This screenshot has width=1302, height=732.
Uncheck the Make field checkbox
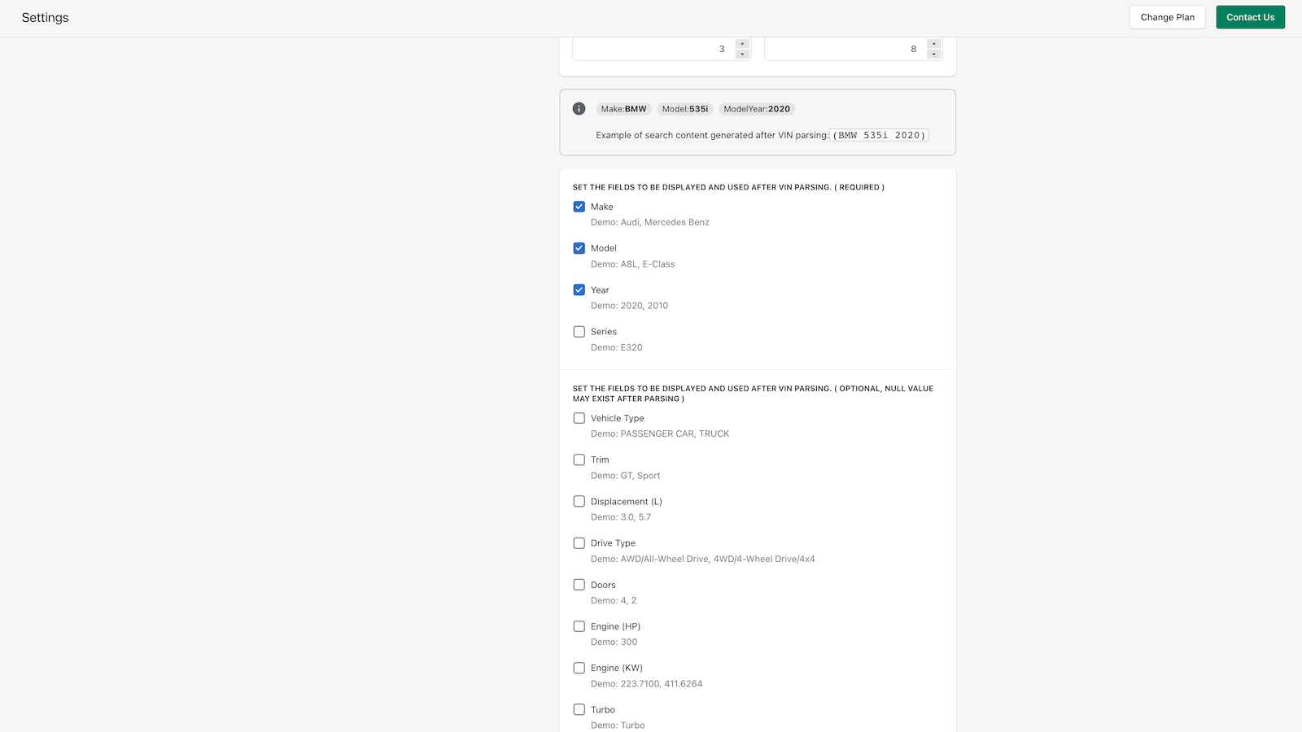pyautogui.click(x=579, y=207)
